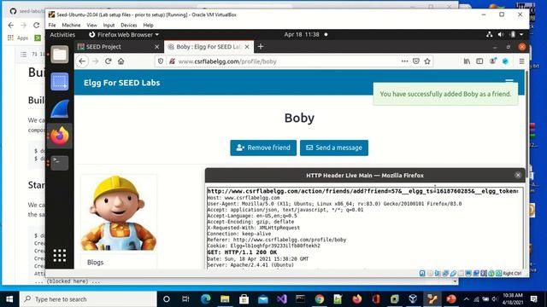
Task: Reload the background Chrome window page
Action: (x=36, y=25)
